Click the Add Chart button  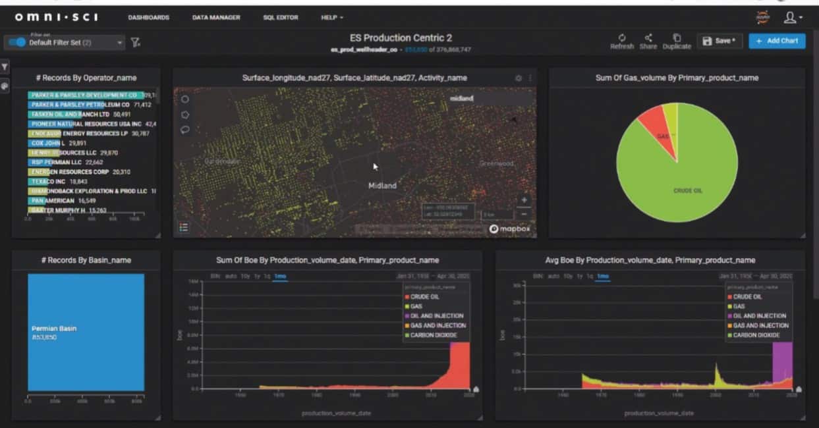click(777, 41)
